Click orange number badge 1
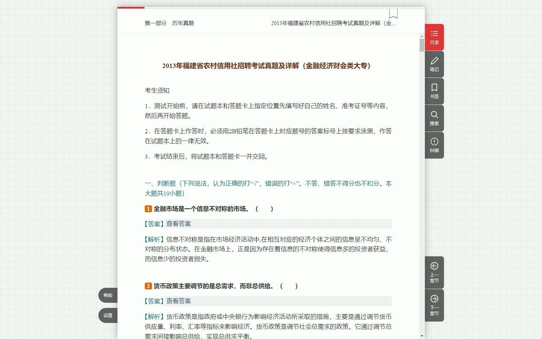 [148, 209]
